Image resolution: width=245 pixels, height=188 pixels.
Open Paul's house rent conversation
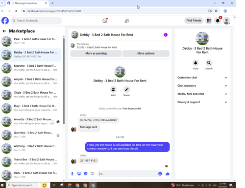coord(31,41)
